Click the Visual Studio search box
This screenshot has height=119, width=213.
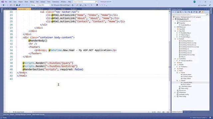[x=85, y=2]
